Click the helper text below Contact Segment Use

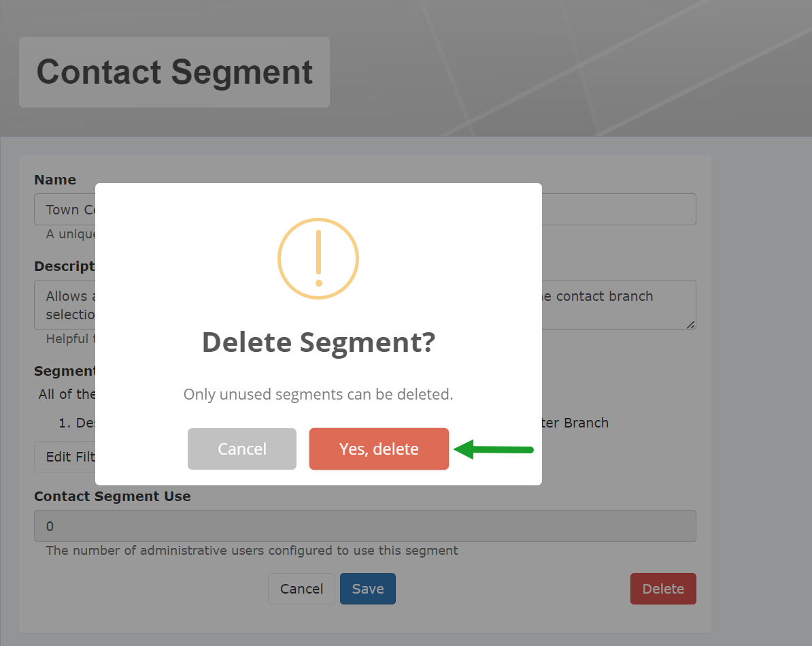(x=251, y=550)
